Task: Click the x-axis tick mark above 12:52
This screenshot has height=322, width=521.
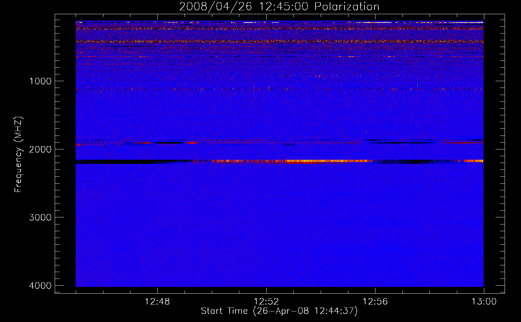Action: pyautogui.click(x=266, y=290)
